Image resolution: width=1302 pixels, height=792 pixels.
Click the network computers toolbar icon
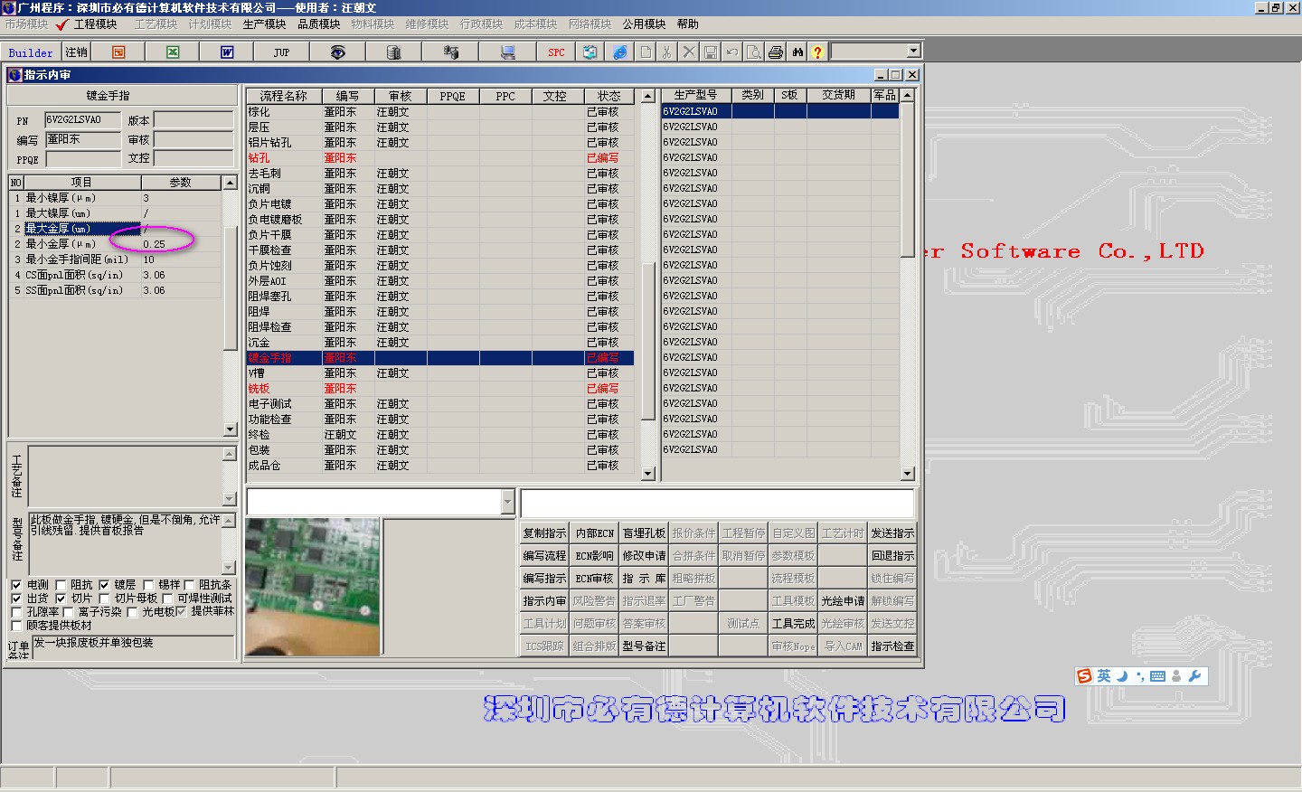point(450,52)
